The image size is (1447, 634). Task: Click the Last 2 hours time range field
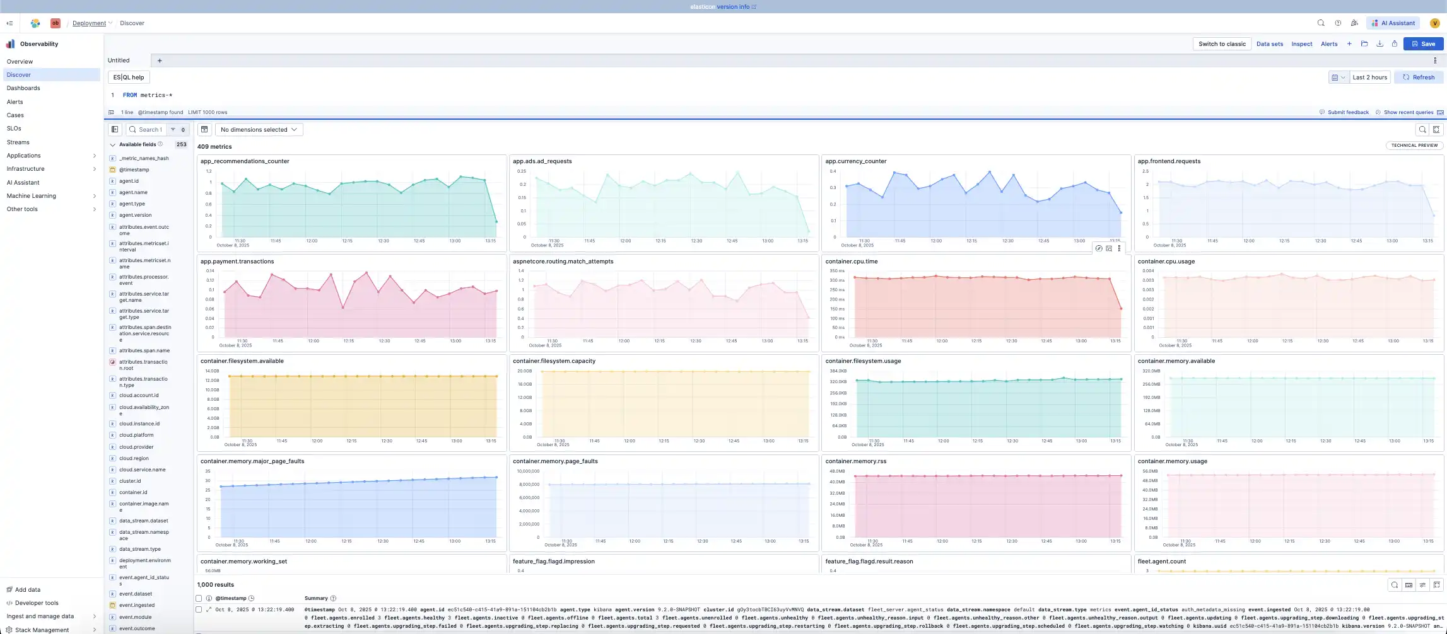1369,77
